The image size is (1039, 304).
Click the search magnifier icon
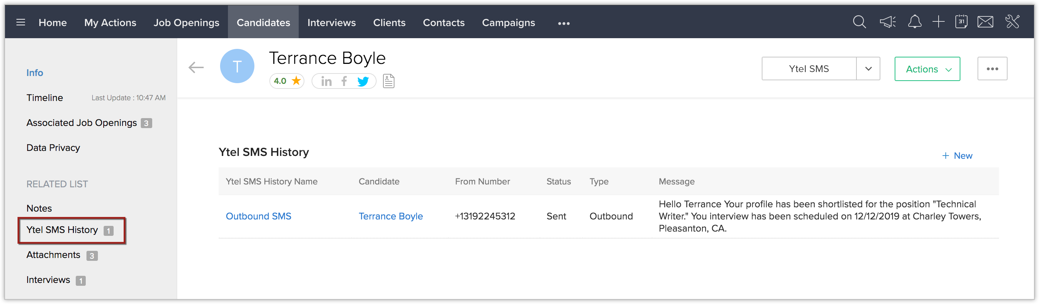point(859,22)
